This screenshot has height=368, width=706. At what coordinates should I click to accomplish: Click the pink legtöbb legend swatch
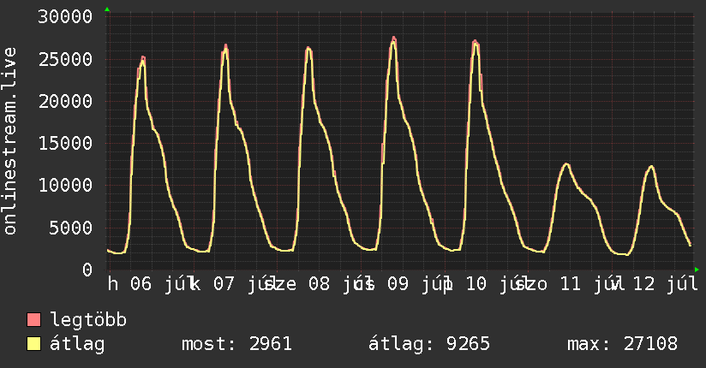33,320
